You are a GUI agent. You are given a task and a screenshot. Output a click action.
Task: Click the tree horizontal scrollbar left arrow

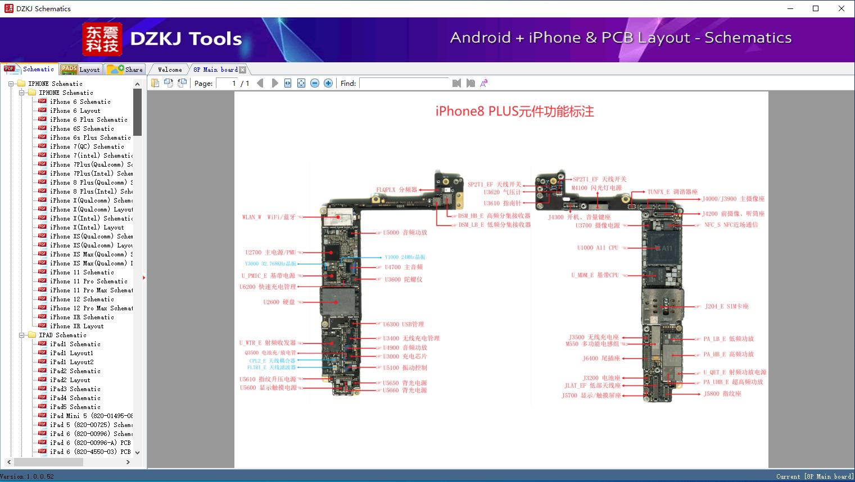(x=8, y=462)
